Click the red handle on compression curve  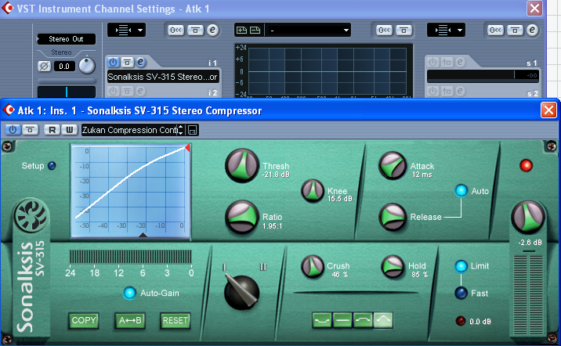click(x=187, y=147)
